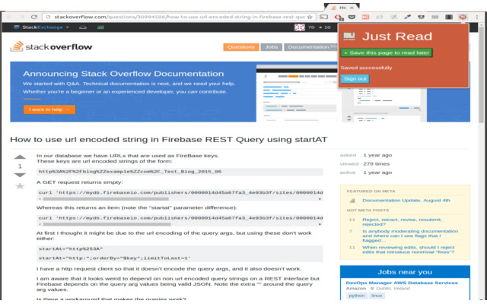Click the red extension icon with the number badge
This screenshot has width=487, height=304.
click(x=338, y=17)
